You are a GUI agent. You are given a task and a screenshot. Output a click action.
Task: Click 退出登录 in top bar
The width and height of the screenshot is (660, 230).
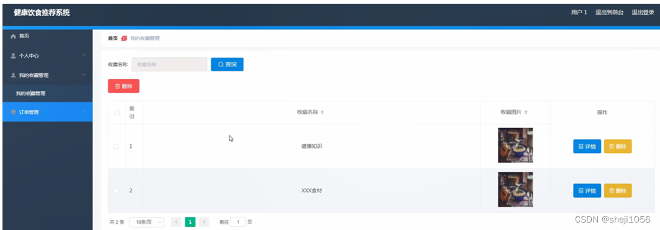pos(643,12)
